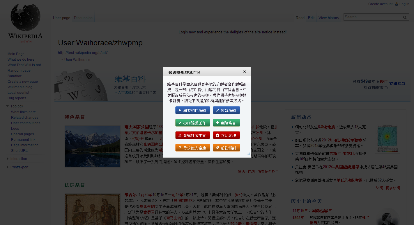The image size is (414, 225).
Task: Open What we do here link
Action: click(x=21, y=60)
